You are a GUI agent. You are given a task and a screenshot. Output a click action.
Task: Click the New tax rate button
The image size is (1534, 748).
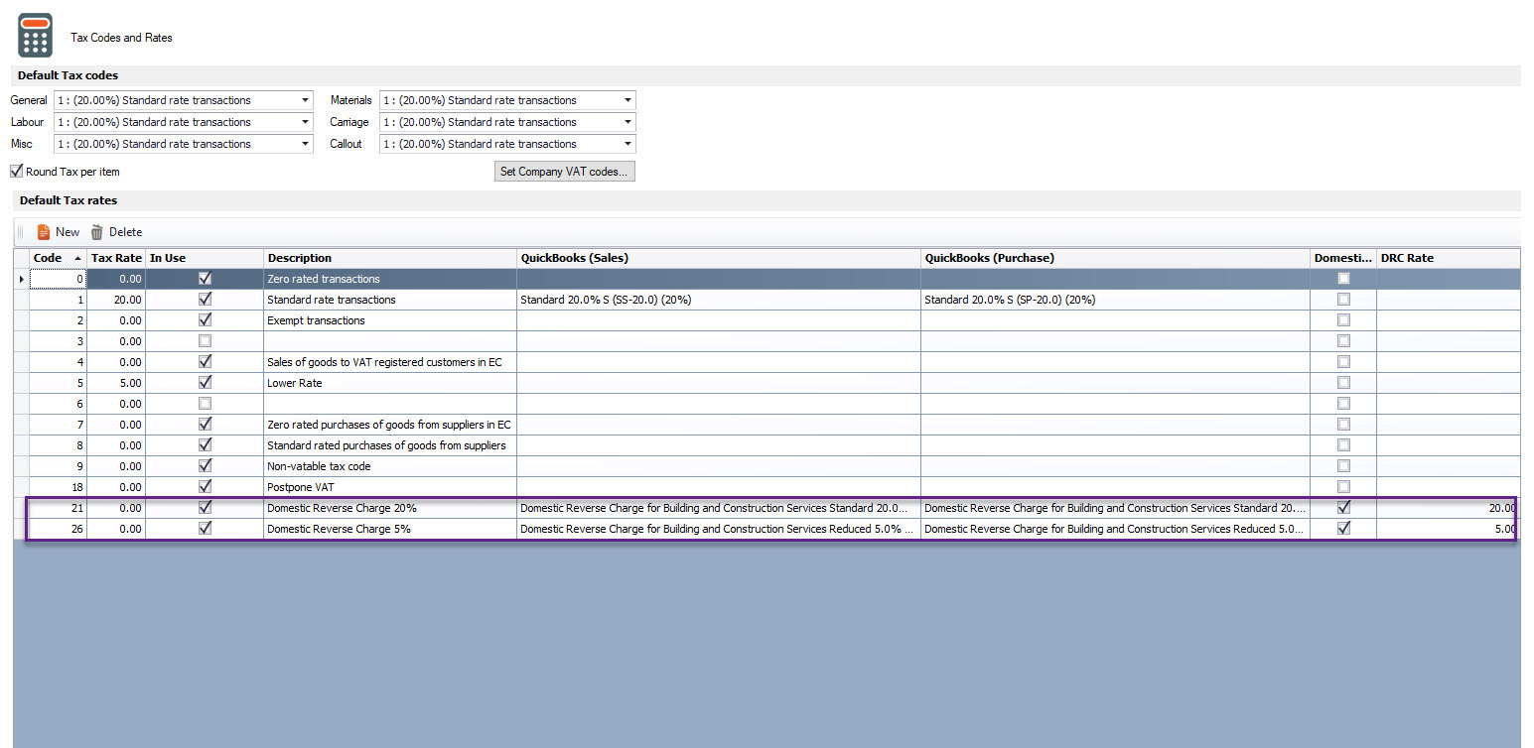[x=58, y=232]
